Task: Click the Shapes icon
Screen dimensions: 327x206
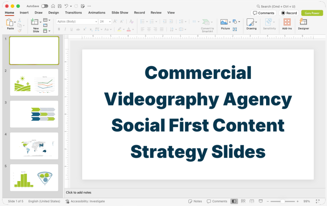Action: pyautogui.click(x=235, y=22)
